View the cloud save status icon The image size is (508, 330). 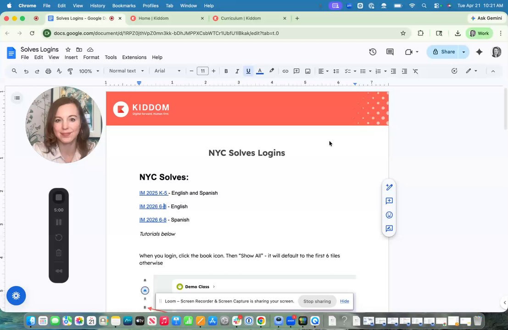point(90,49)
